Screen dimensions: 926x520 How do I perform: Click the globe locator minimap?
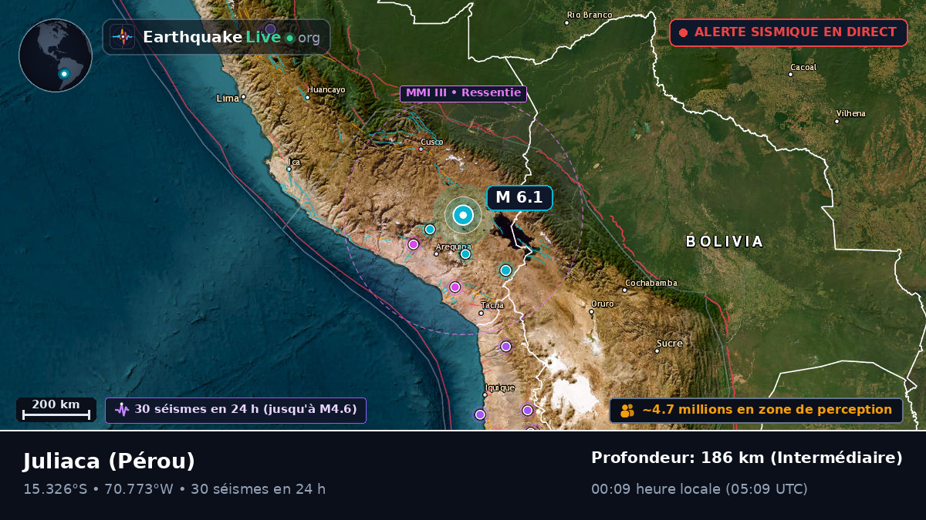56,55
